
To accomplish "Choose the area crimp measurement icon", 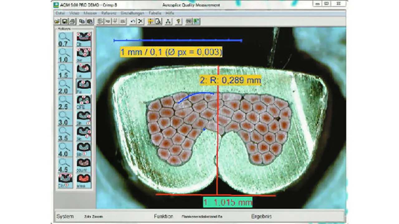I will (x=84, y=180).
